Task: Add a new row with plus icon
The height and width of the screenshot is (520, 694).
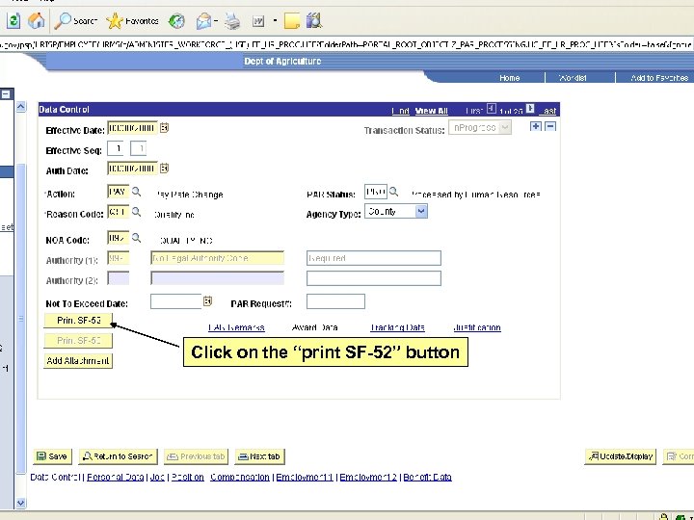Action: pos(536,126)
